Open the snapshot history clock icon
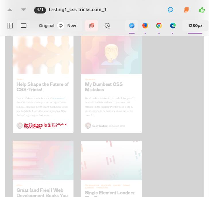The height and width of the screenshot is (197, 209). pyautogui.click(x=107, y=26)
